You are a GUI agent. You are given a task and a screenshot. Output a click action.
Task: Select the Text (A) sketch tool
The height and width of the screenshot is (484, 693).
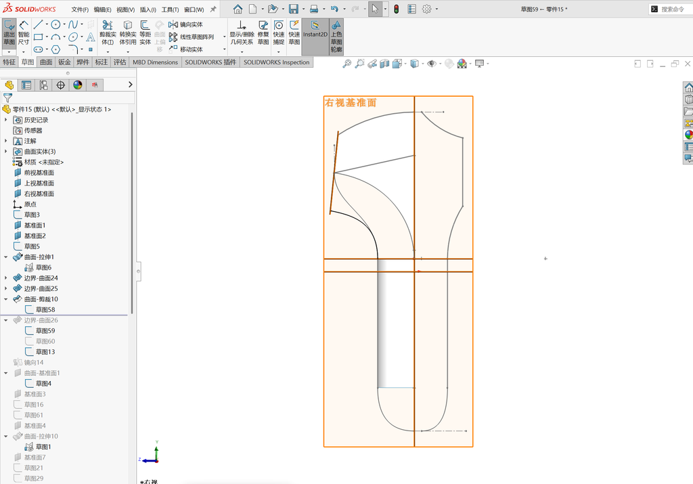(91, 37)
